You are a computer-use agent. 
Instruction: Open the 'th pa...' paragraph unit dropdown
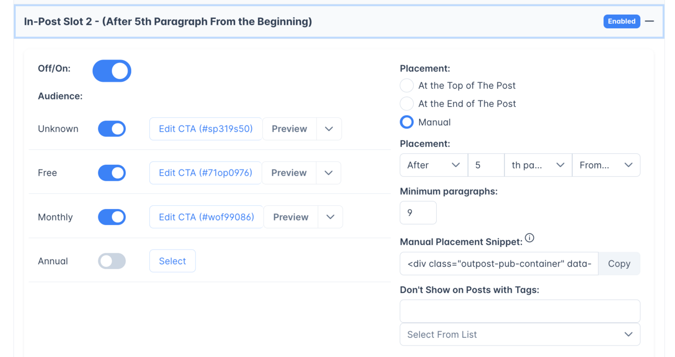(x=538, y=165)
